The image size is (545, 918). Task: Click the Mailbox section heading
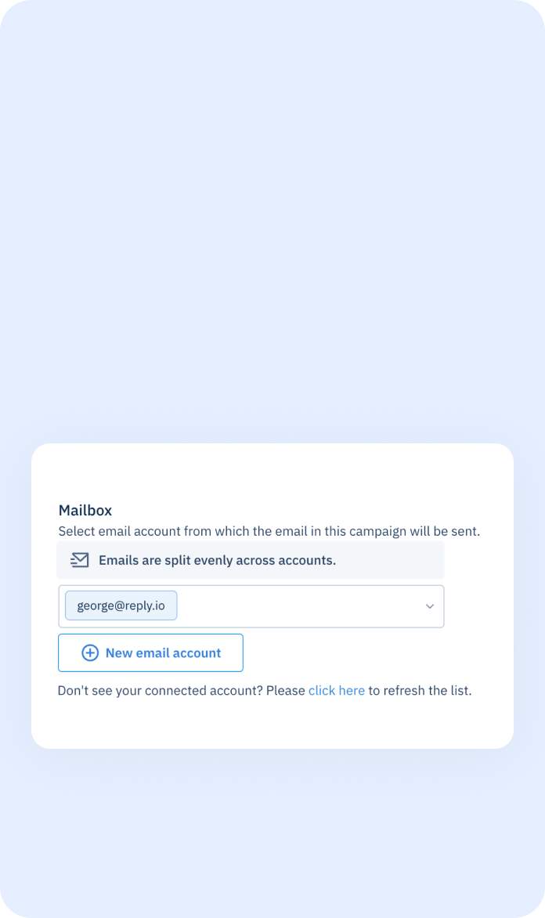point(85,510)
